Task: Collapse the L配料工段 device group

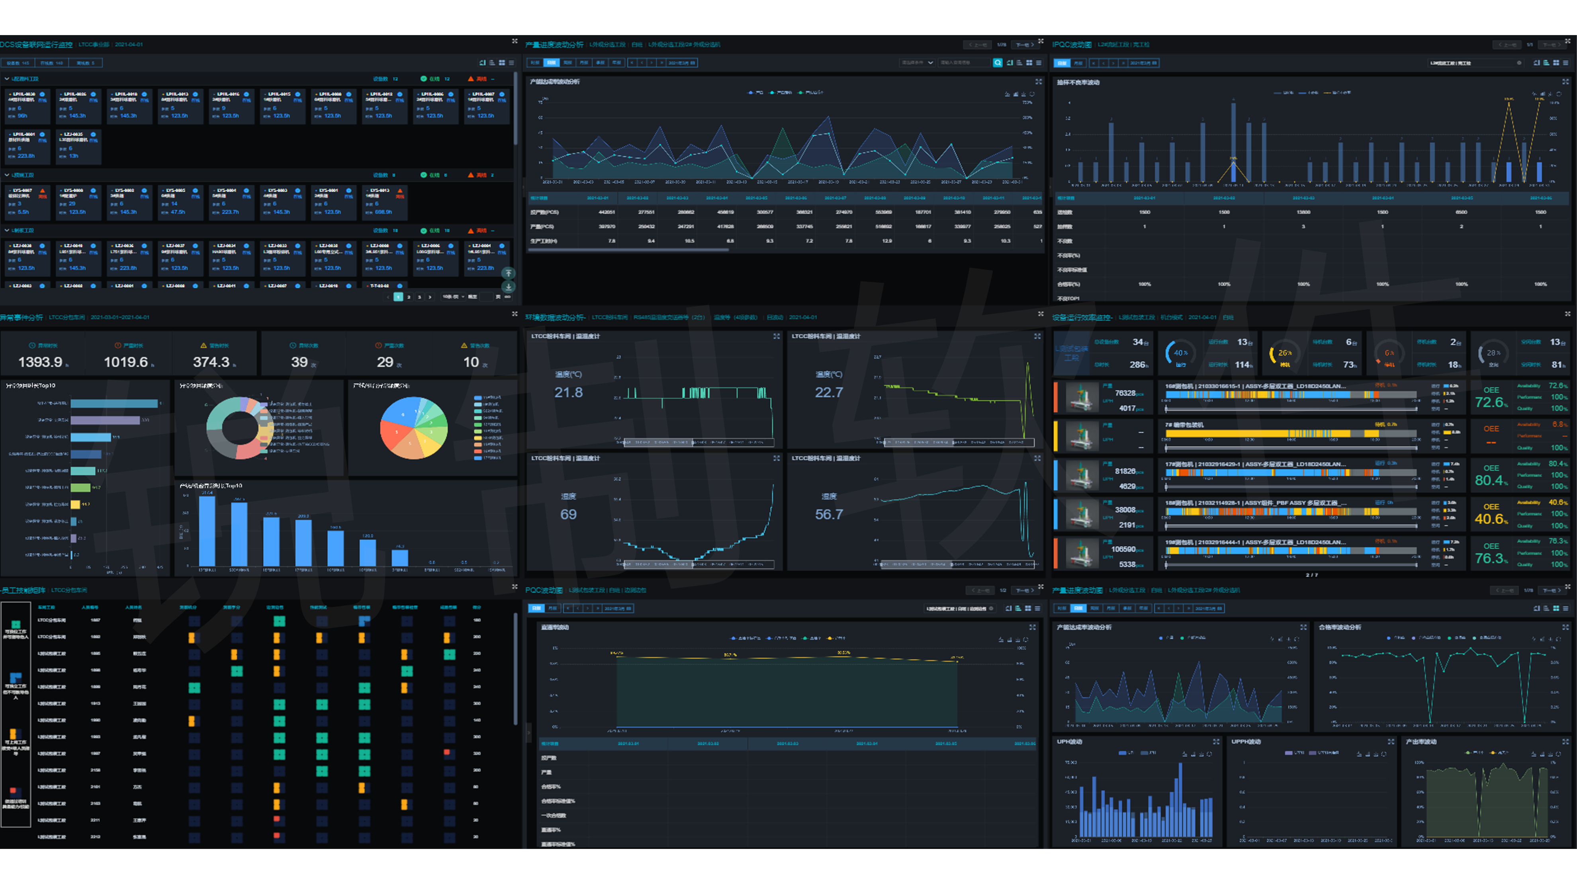Action: 7,79
